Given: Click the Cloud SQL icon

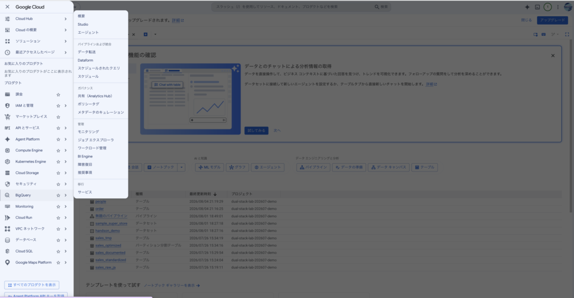Looking at the screenshot, I should click(7, 251).
